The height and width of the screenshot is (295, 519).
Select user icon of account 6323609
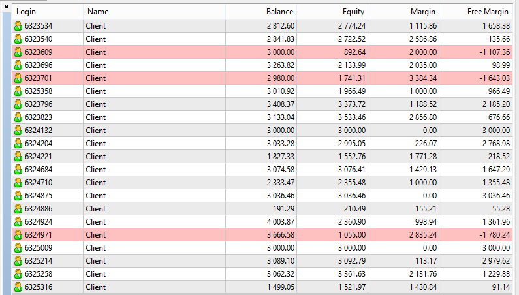(x=18, y=52)
